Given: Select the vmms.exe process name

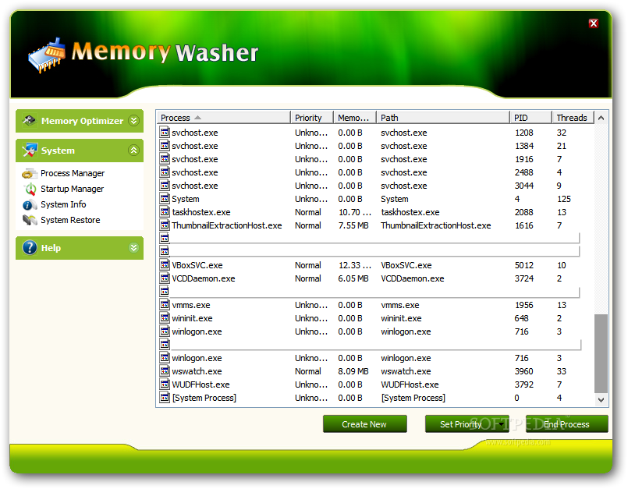Looking at the screenshot, I should pyautogui.click(x=190, y=304).
